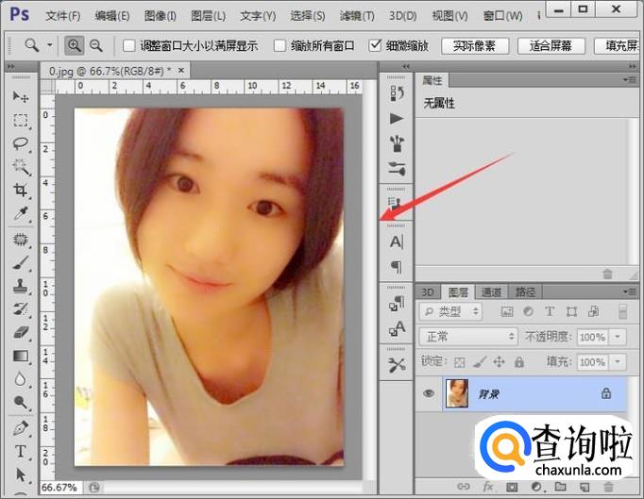Check the 缩放所有窗口 option

(x=280, y=45)
